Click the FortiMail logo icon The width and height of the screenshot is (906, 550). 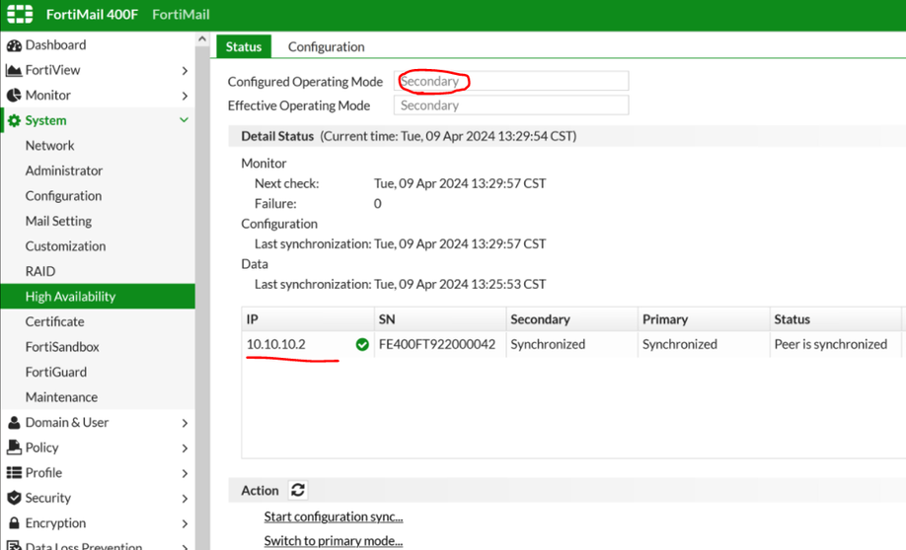point(20,15)
